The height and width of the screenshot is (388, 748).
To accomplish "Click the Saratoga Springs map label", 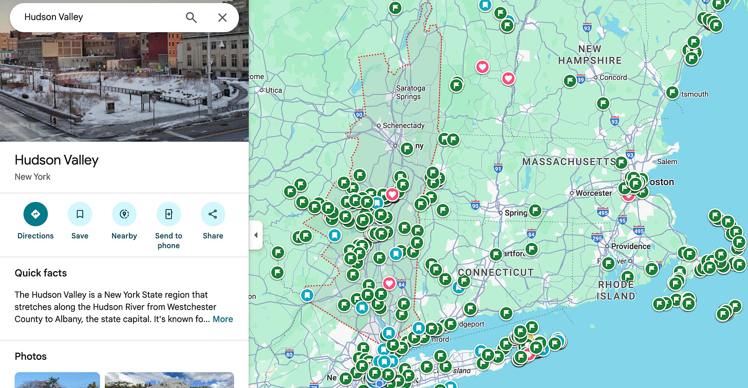I will [x=410, y=92].
